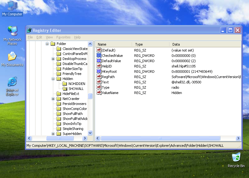249x178 pixels.
Task: Click the open SHOWALL folder icon
Action: [65, 89]
